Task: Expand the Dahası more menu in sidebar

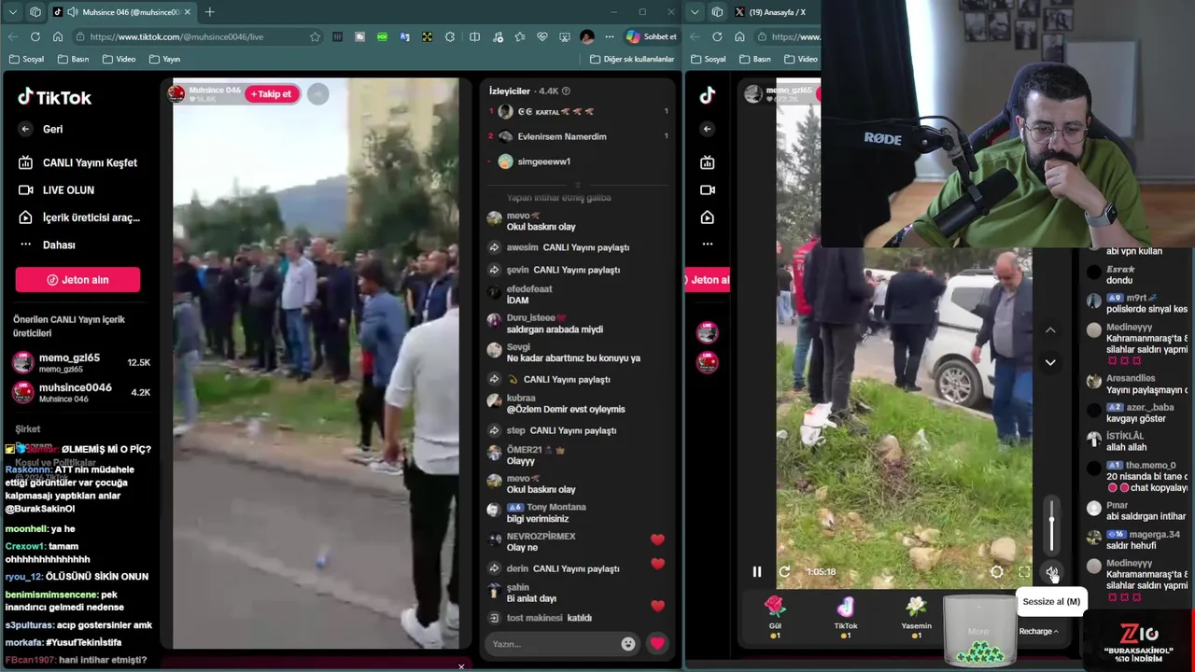Action: [47, 245]
